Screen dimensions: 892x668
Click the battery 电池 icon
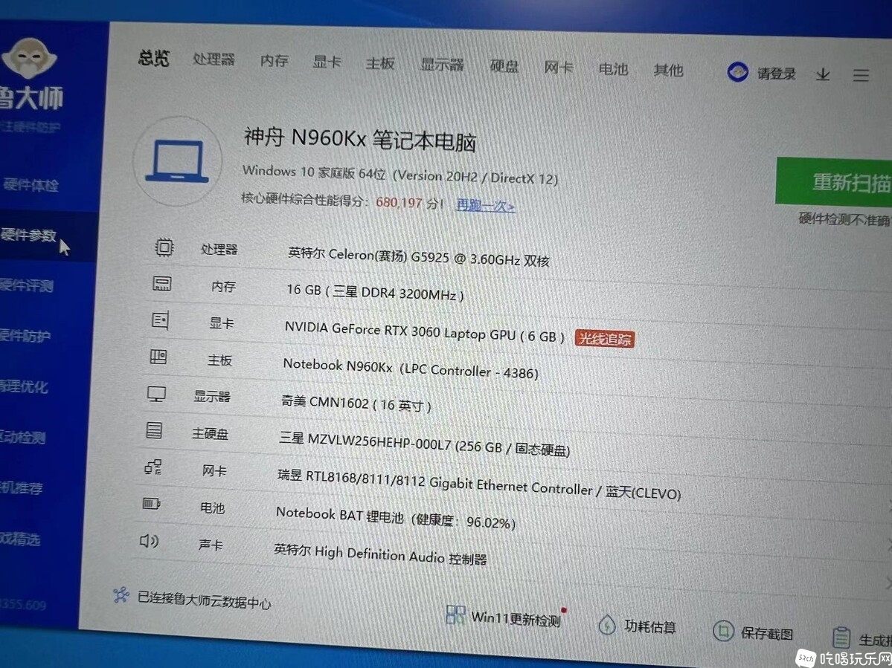pos(151,503)
